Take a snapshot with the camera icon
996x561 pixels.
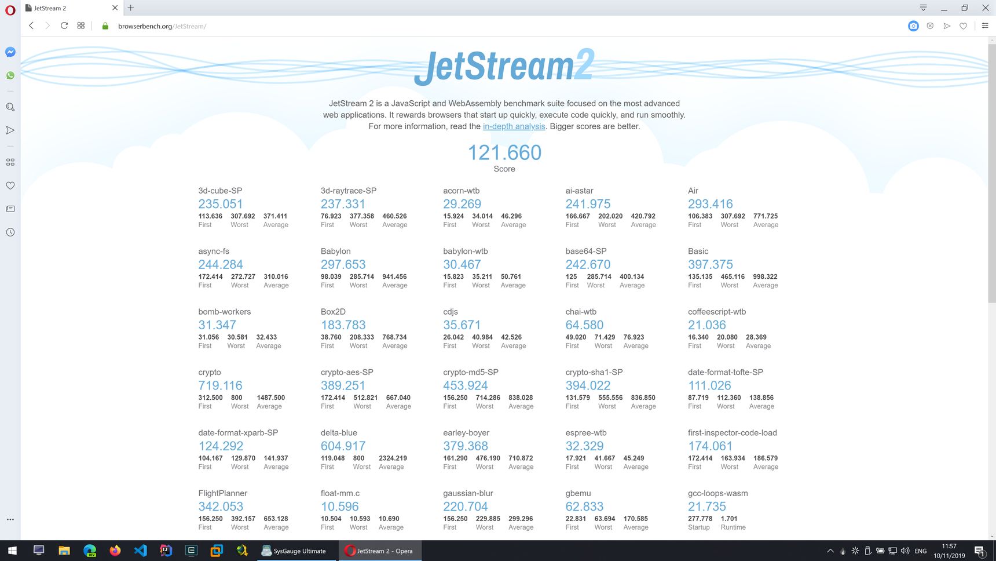[913, 25]
